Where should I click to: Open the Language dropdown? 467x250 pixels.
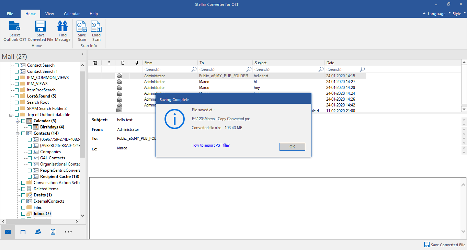point(436,14)
